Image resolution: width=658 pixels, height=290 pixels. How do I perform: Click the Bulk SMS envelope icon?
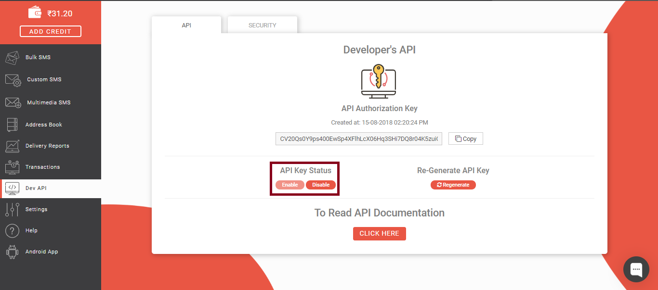[12, 58]
